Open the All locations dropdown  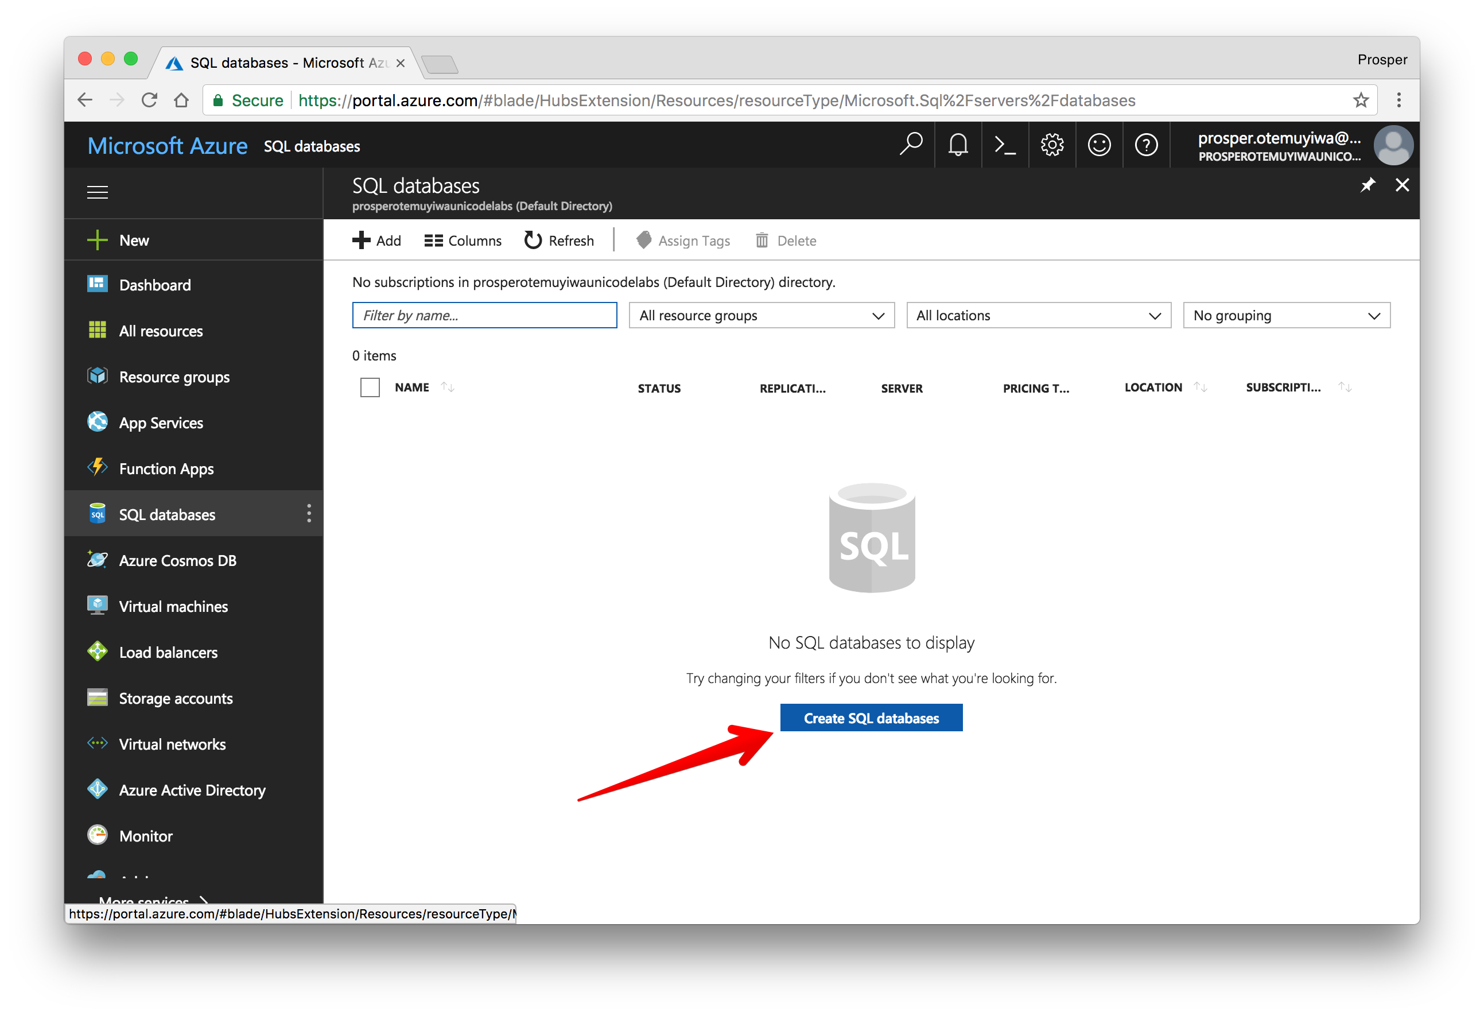click(1038, 316)
